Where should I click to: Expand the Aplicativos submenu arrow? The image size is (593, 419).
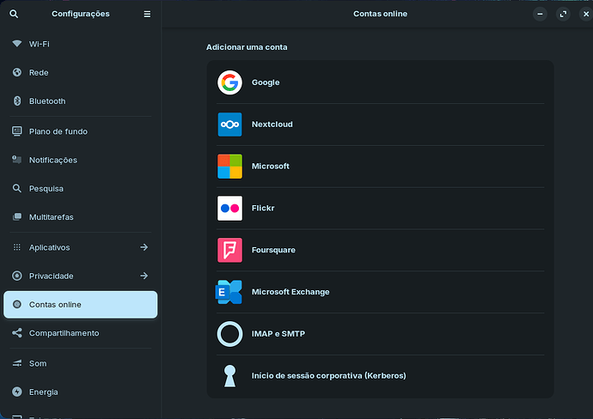point(144,247)
